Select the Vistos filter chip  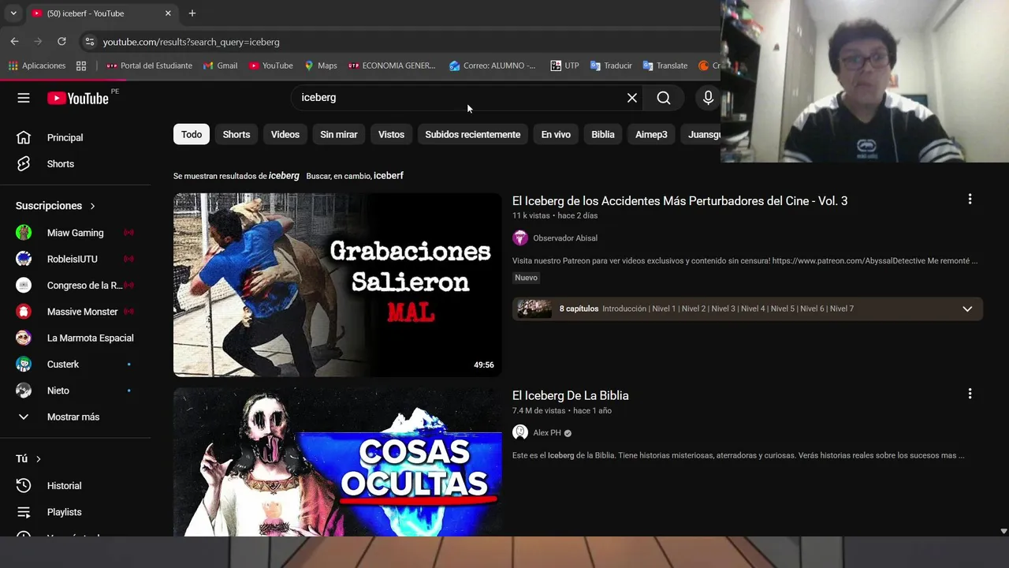[x=391, y=134]
